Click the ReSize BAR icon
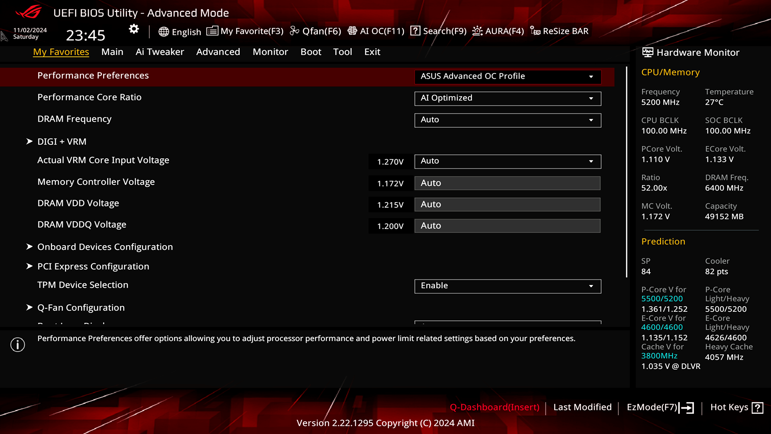Image resolution: width=771 pixels, height=434 pixels. [x=535, y=31]
